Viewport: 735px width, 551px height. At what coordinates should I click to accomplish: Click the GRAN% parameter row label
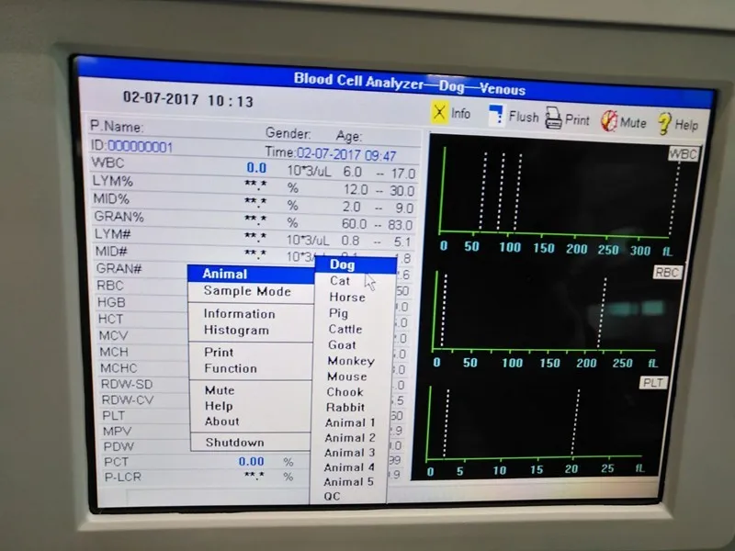(x=119, y=217)
